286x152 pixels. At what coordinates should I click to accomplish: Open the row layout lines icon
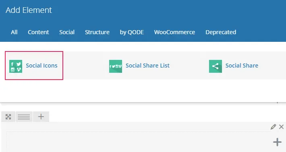coord(24,117)
